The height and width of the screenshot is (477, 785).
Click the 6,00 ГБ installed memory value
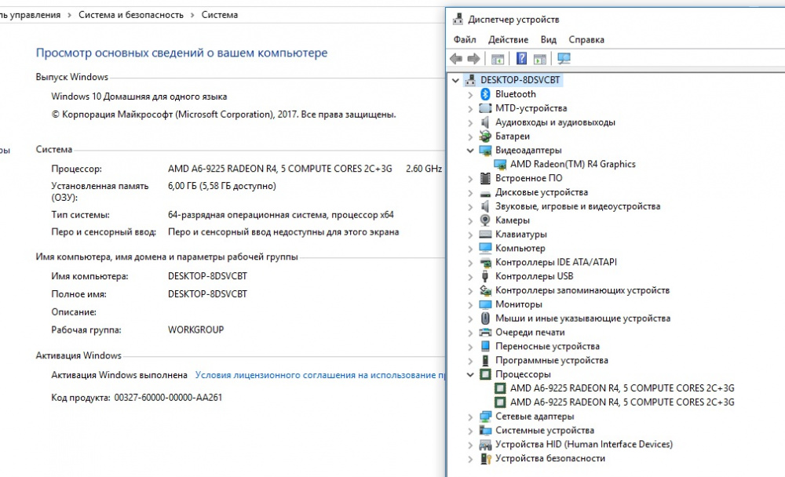222,186
